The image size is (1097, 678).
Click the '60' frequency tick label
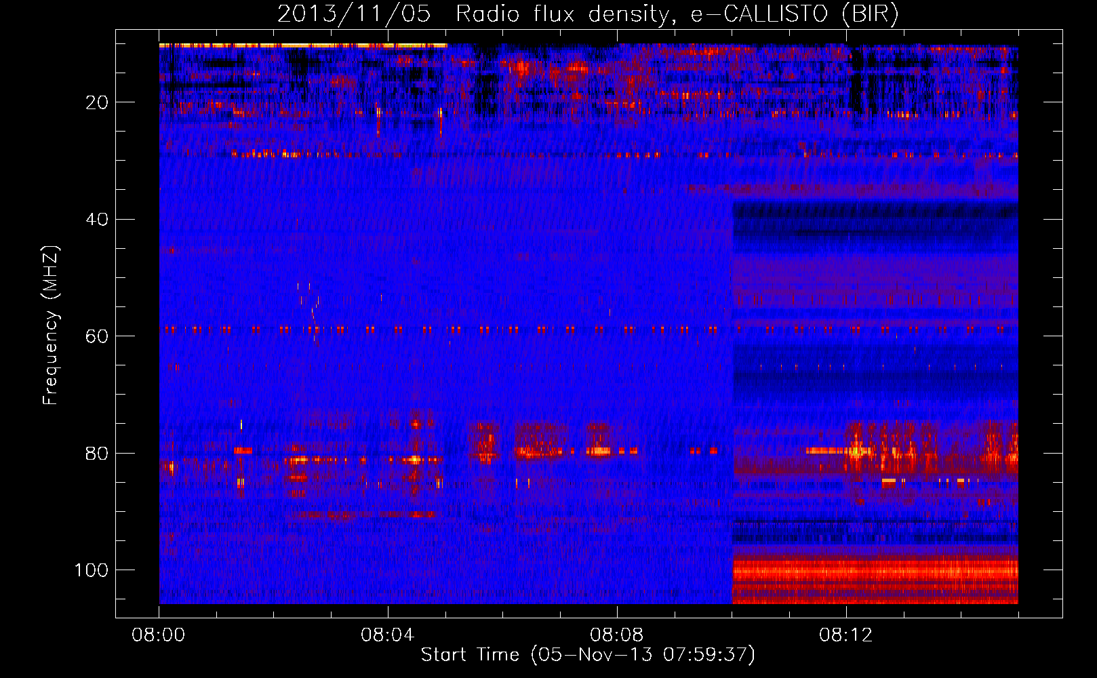[x=97, y=336]
